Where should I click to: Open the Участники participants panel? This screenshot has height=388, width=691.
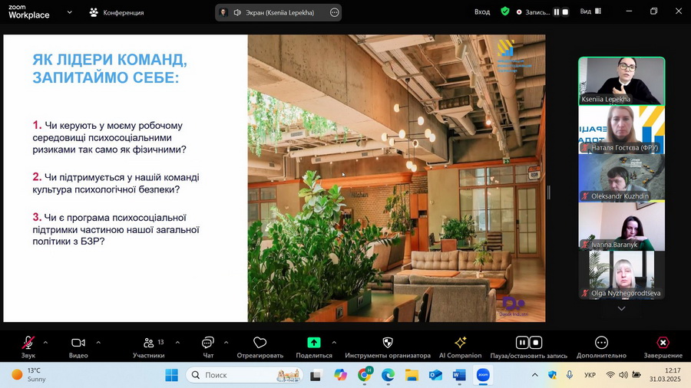[148, 344]
